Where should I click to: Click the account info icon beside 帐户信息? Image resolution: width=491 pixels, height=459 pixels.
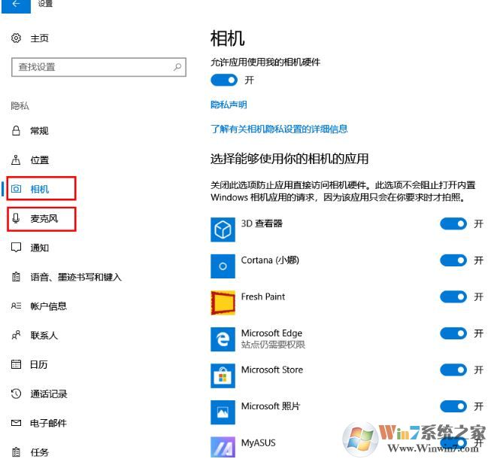17,305
